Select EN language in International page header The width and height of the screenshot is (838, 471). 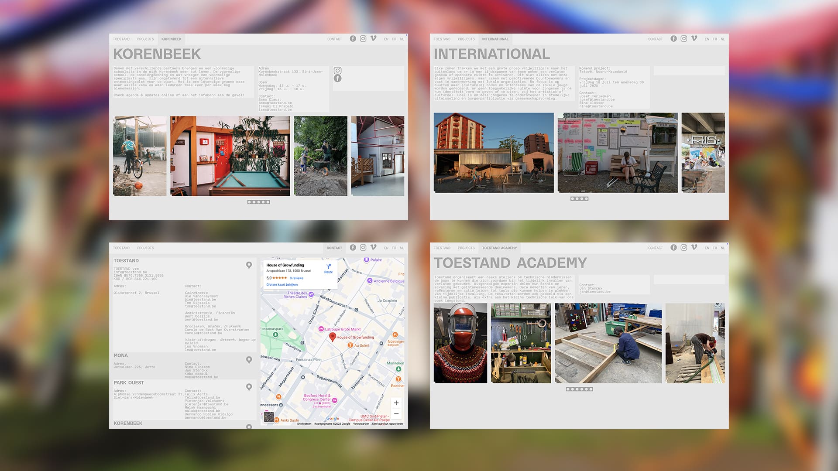(707, 39)
